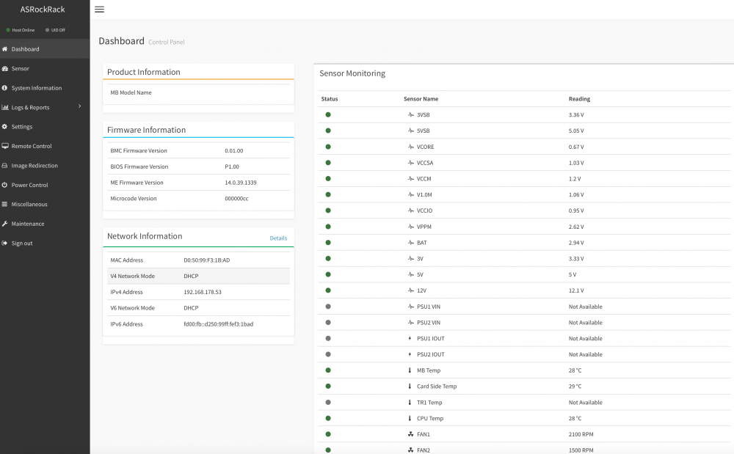734x454 pixels.
Task: Click the Remote Control monitor icon
Action: (4, 146)
